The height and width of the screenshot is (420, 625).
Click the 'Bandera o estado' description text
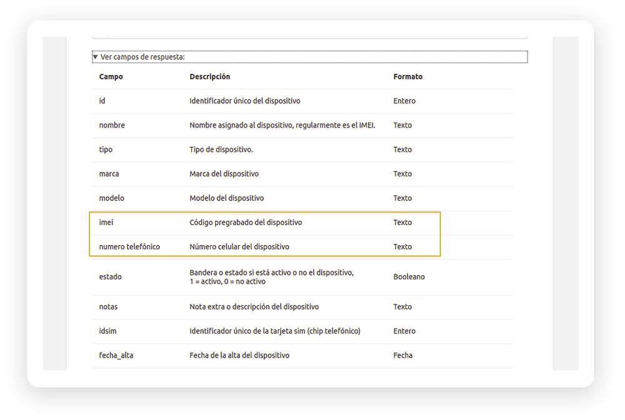(271, 277)
